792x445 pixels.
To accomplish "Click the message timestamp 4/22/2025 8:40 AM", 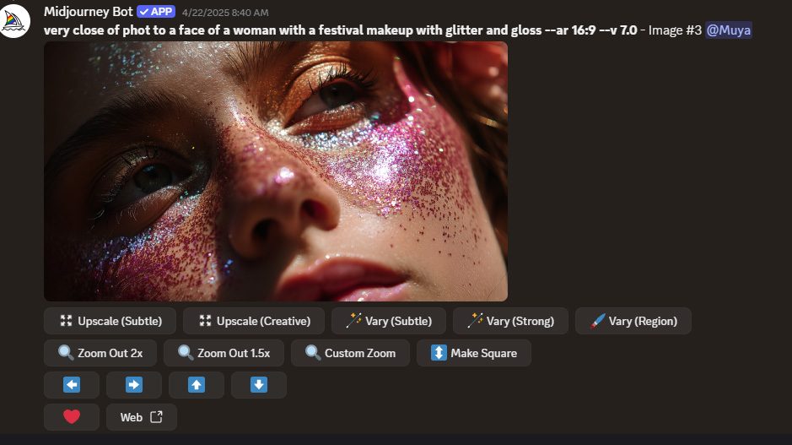I will 225,13.
